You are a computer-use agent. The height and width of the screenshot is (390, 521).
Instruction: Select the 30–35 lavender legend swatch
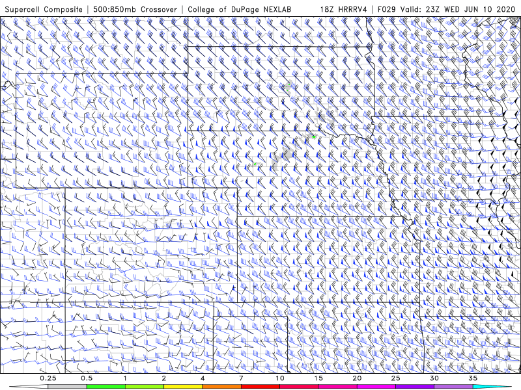coord(453,387)
